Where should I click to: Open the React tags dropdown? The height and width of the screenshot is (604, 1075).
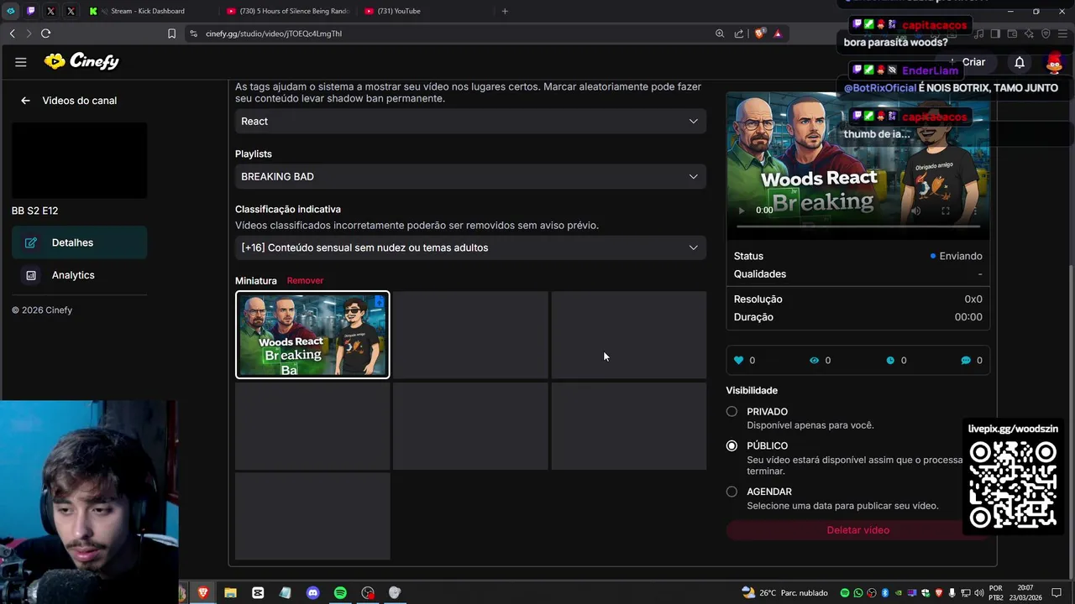coord(470,122)
